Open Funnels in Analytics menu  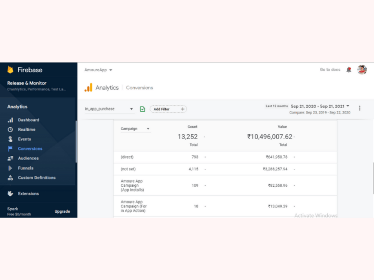(26, 168)
